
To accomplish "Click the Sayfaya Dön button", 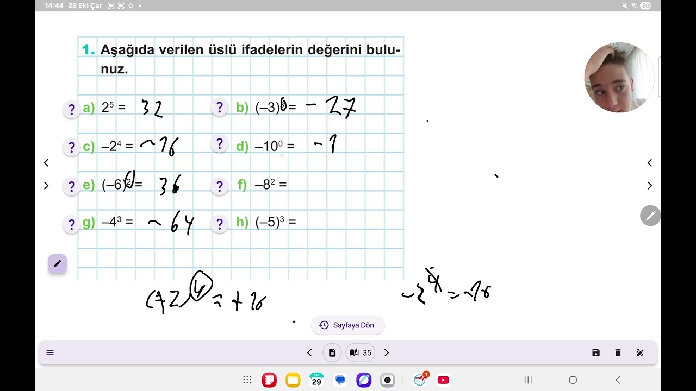I will pos(347,325).
